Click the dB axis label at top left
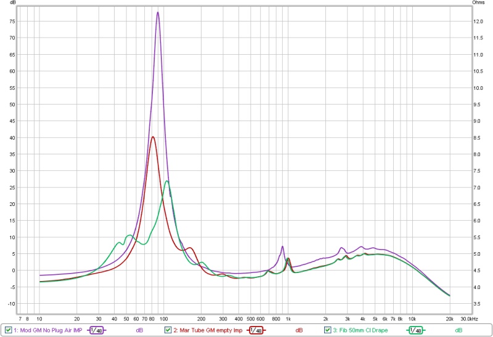This screenshot has width=493, height=337. (13, 2)
